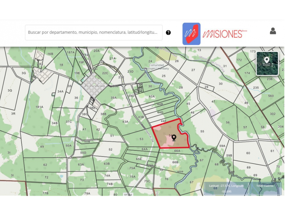
Task: Select parcel labeled 76
Action: [166, 179]
